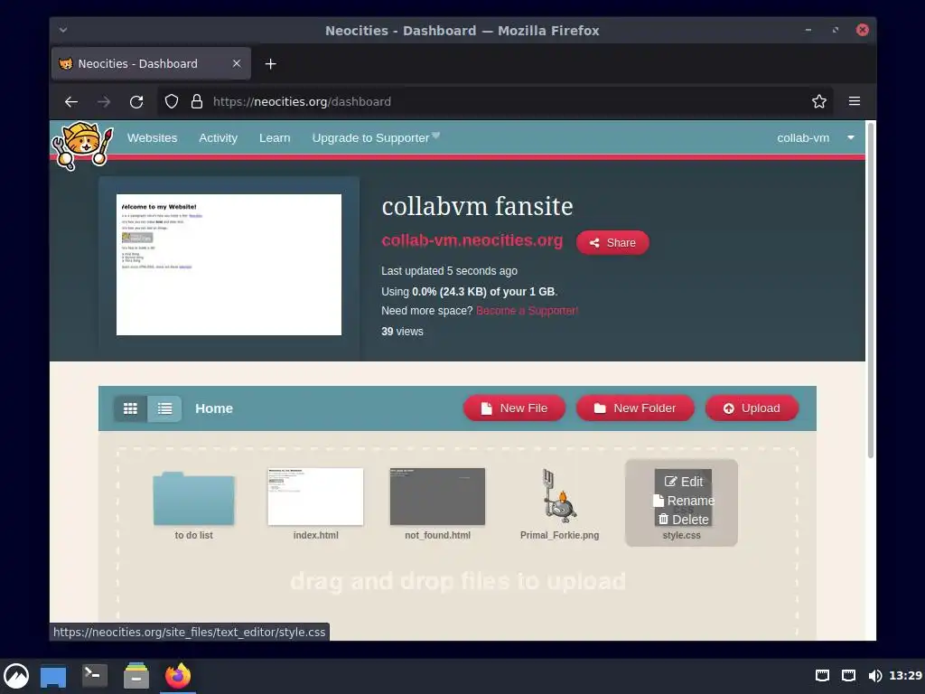
Task: Open the file manager from taskbar
Action: 136,676
